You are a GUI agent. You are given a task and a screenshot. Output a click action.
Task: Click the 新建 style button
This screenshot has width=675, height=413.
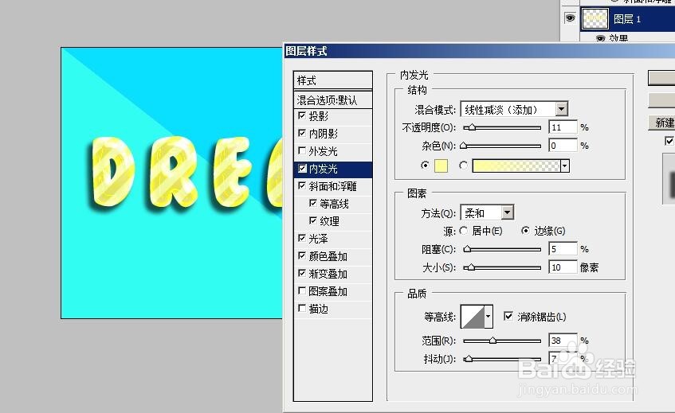[x=661, y=123]
